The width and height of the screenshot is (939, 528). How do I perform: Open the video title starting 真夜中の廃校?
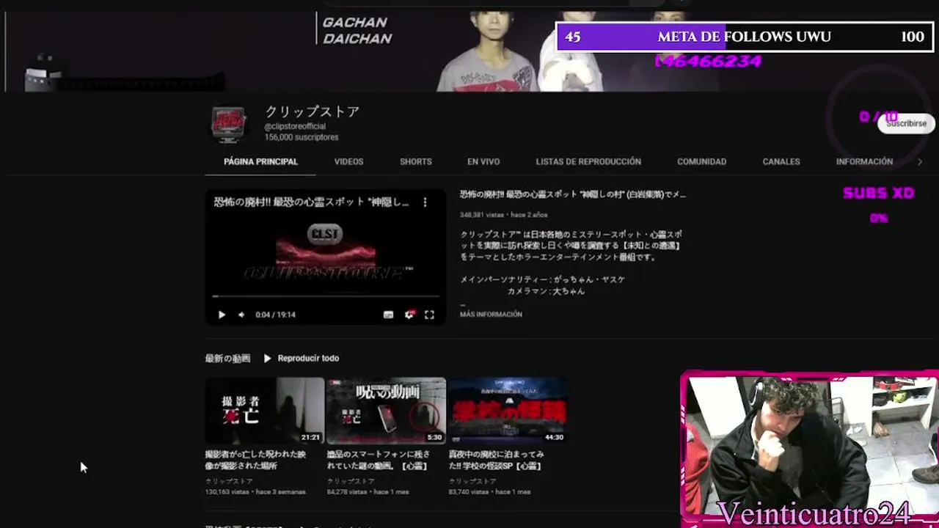pyautogui.click(x=497, y=460)
